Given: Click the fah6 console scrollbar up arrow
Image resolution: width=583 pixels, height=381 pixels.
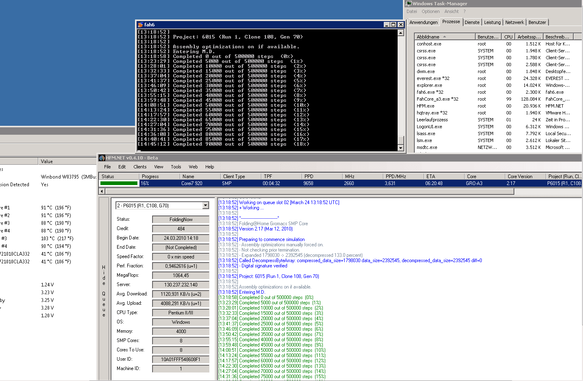Looking at the screenshot, I should tap(401, 33).
